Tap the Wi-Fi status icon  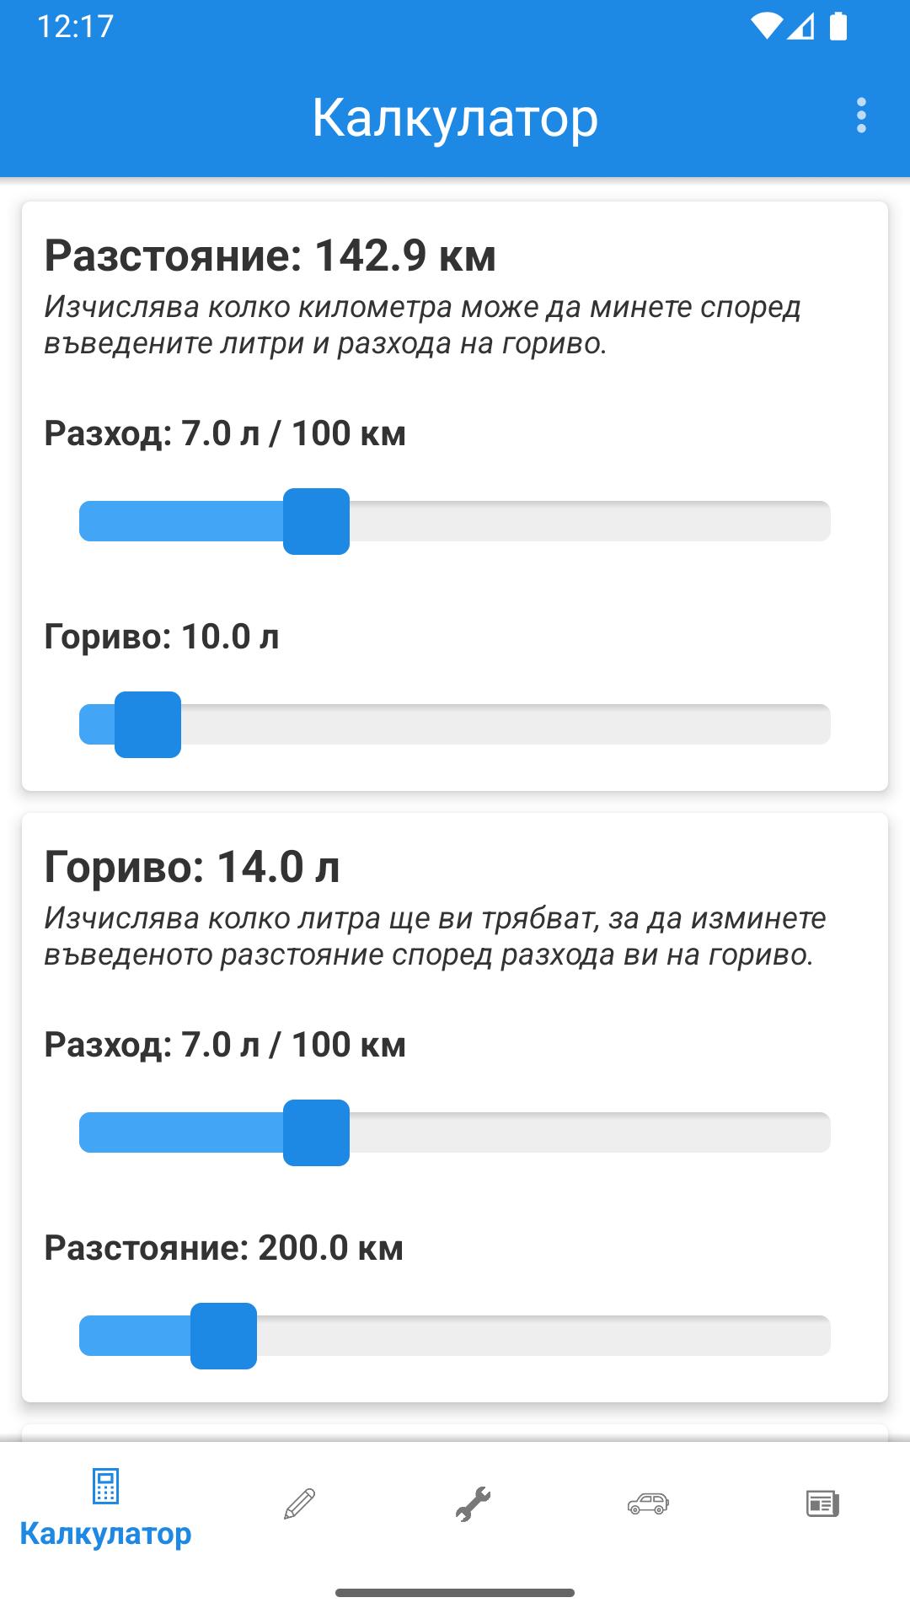click(x=766, y=26)
